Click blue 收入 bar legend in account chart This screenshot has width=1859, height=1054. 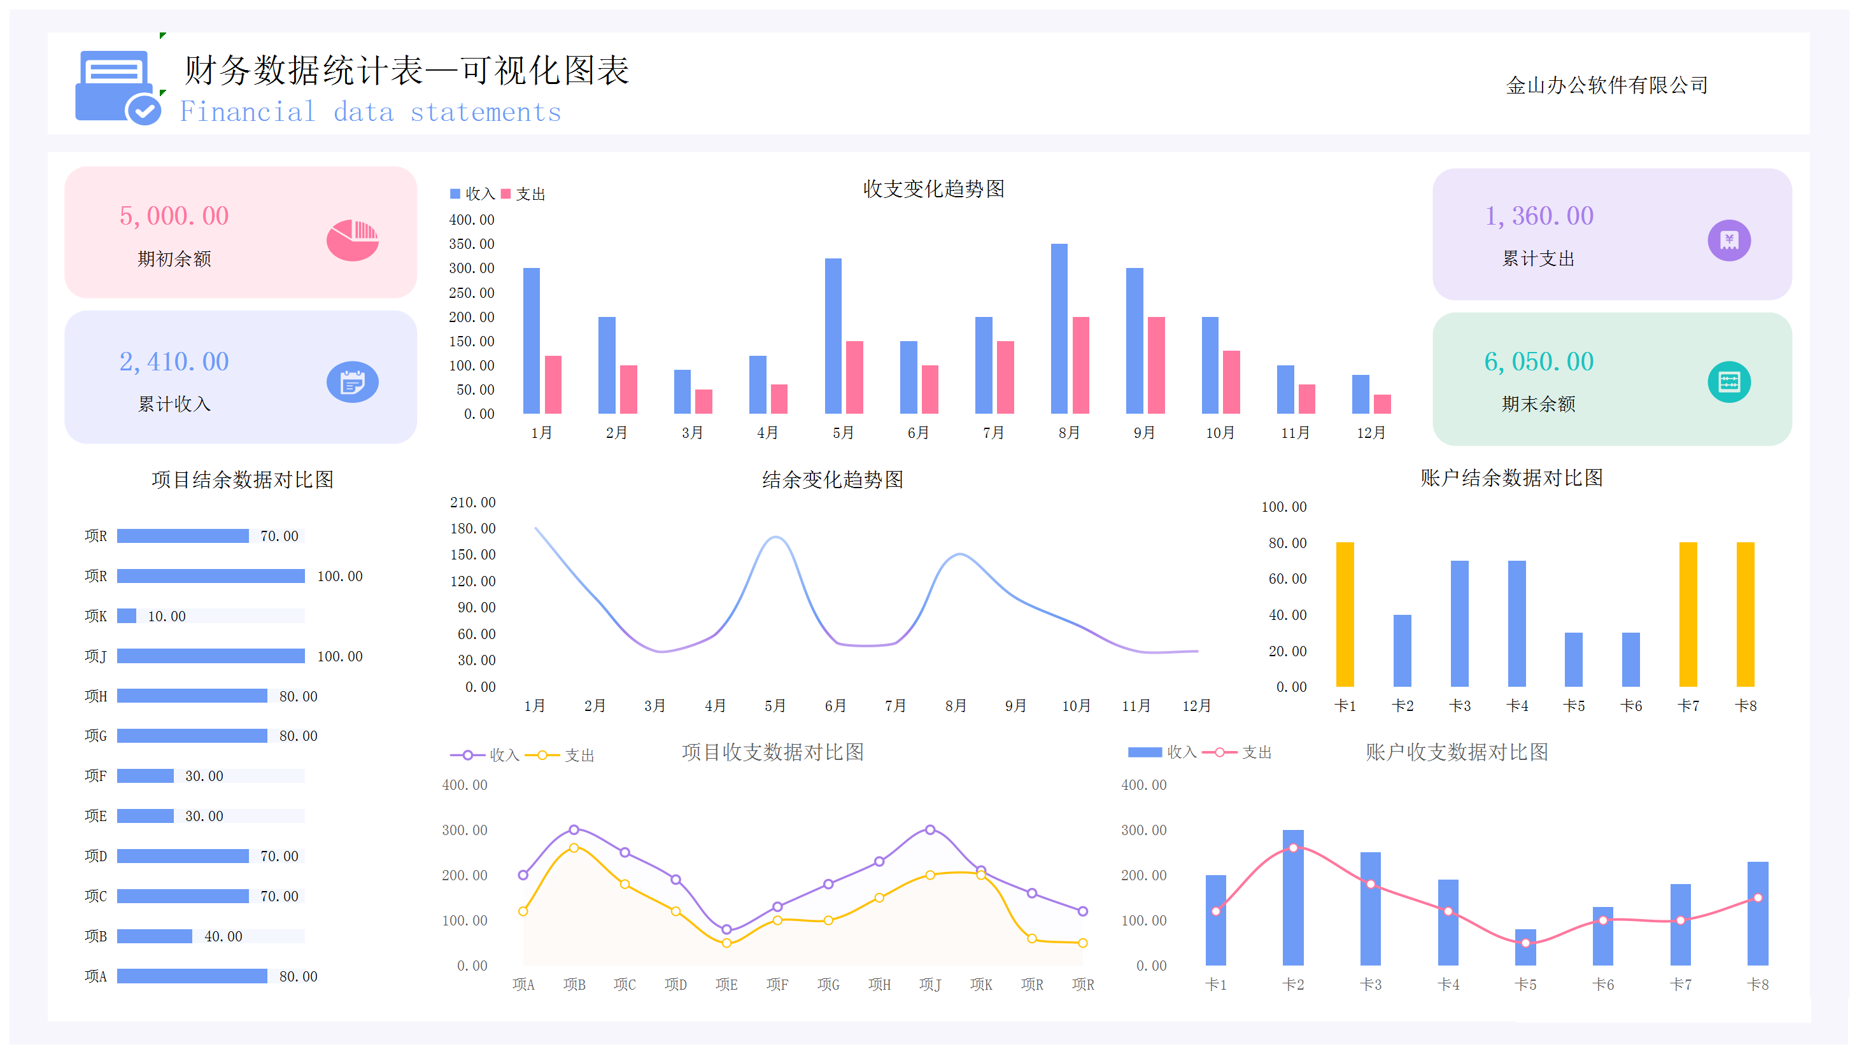[x=1145, y=752]
